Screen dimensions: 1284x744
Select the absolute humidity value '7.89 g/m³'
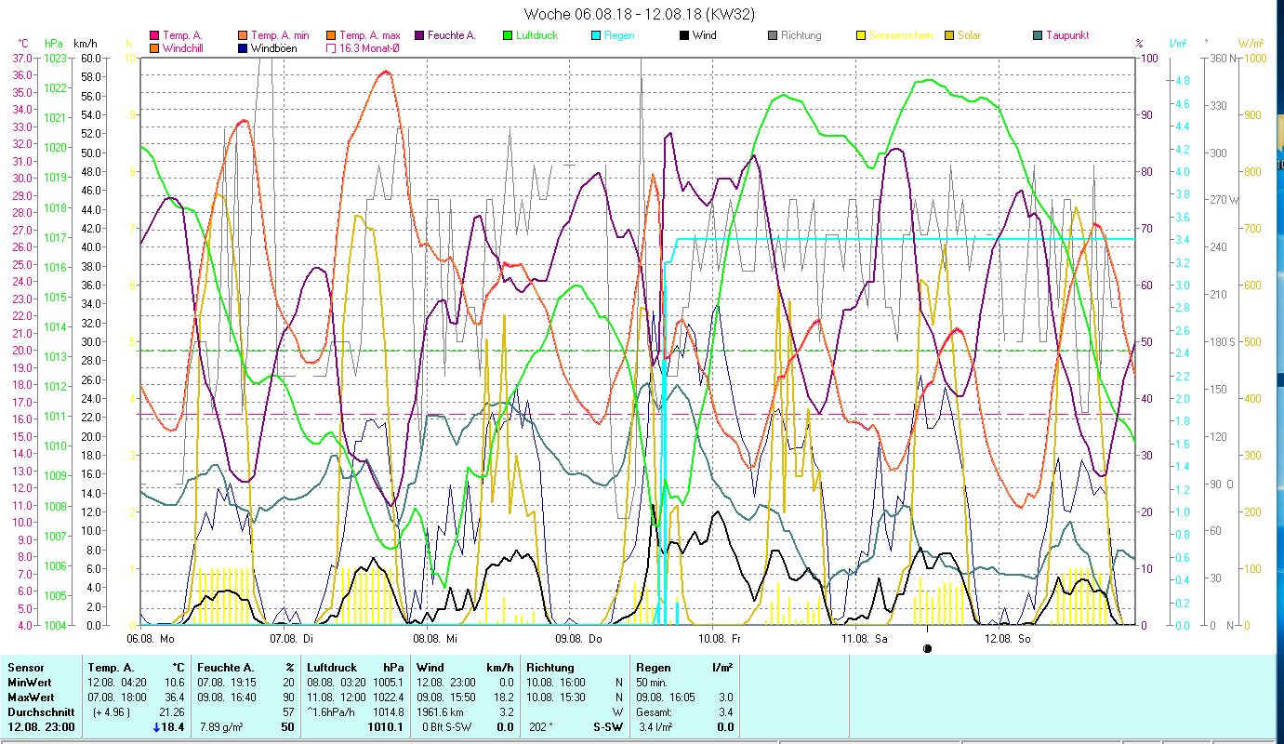(x=221, y=727)
